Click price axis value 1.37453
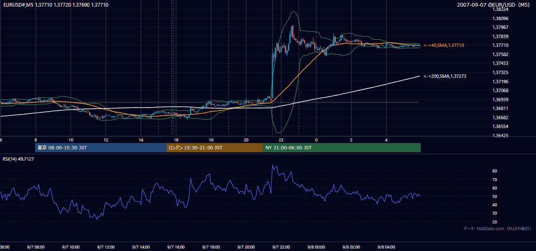Viewport: 536px width, 251px height. pos(500,63)
